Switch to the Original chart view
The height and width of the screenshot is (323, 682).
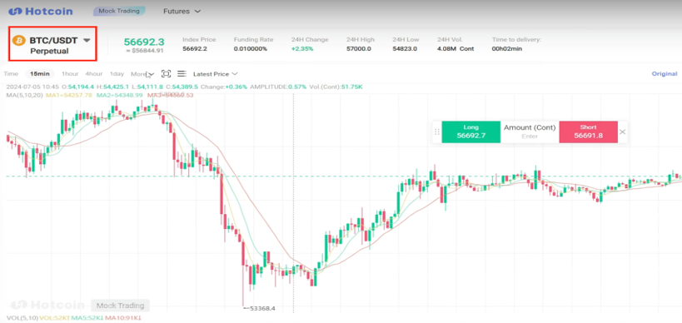pyautogui.click(x=665, y=74)
